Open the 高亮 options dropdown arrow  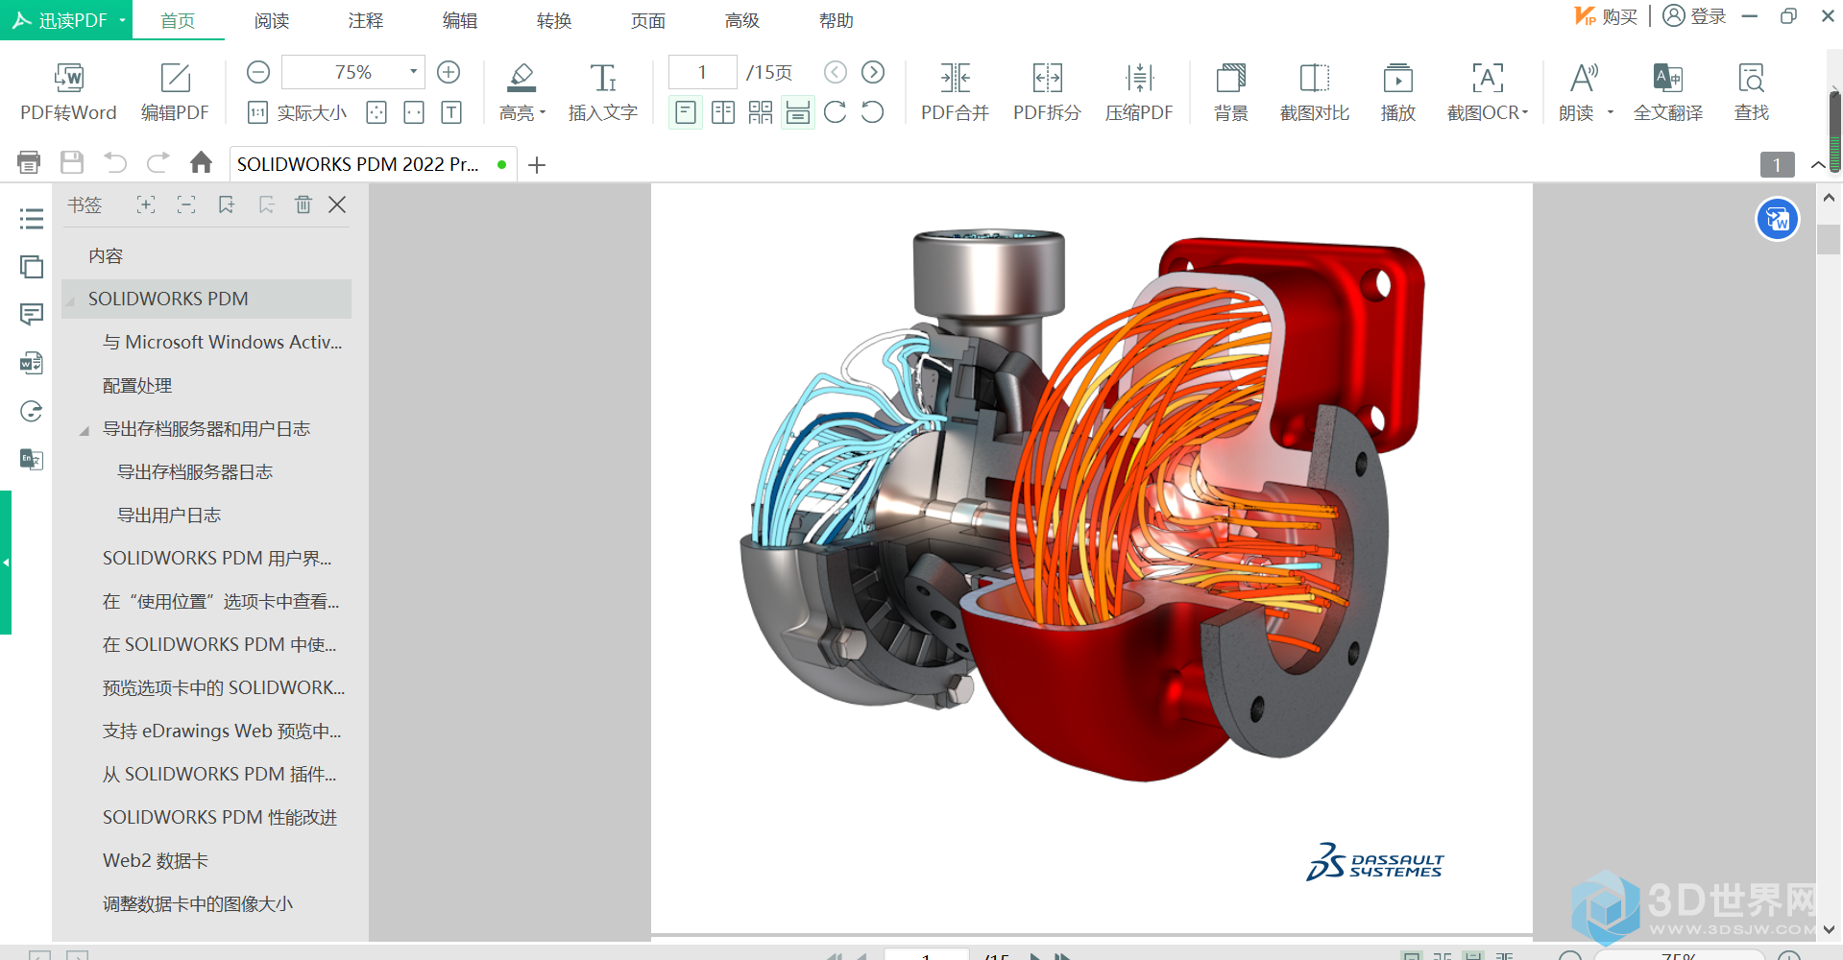(544, 112)
